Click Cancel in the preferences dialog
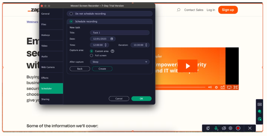The width and height of the screenshot is (267, 136). click(119, 99)
